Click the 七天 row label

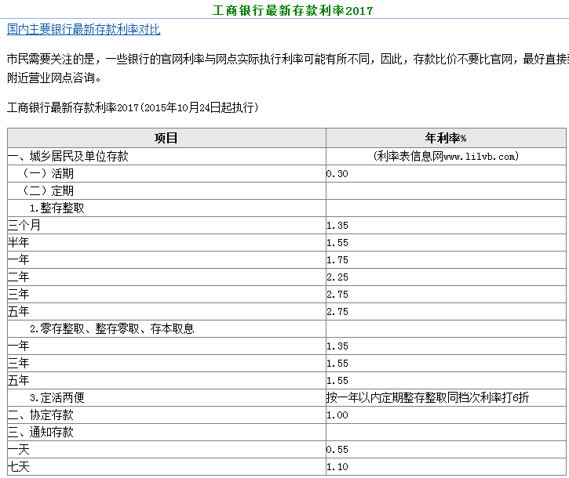point(19,467)
